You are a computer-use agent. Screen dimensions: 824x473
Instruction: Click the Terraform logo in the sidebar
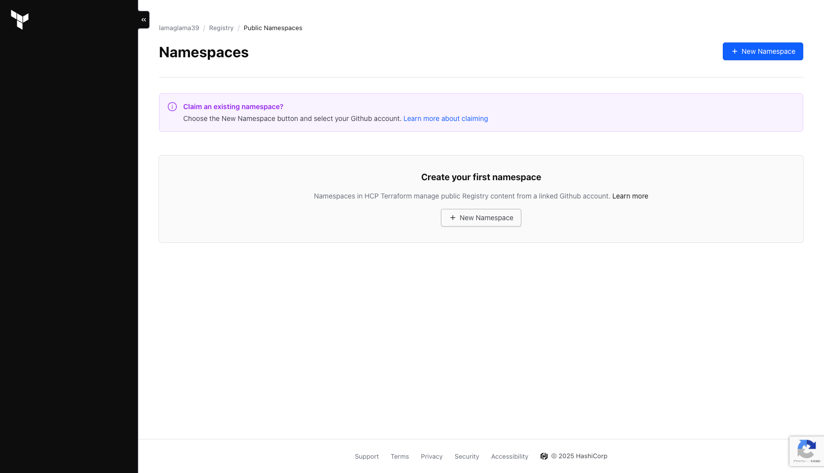coord(20,20)
